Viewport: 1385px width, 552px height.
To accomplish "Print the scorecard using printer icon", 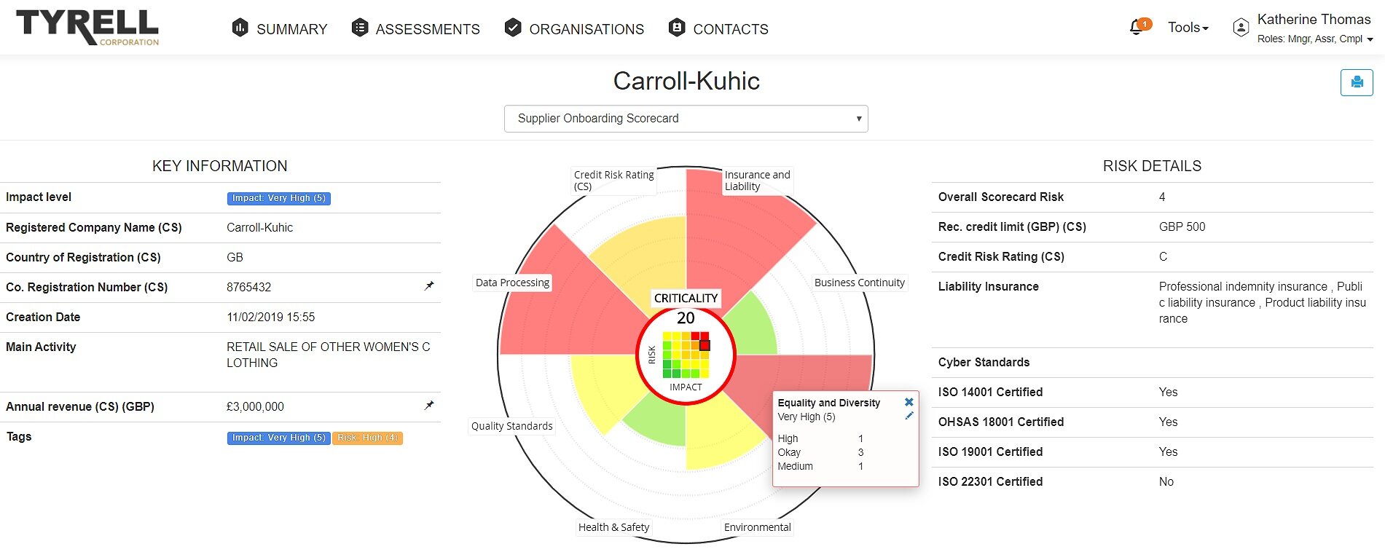I will 1357,82.
